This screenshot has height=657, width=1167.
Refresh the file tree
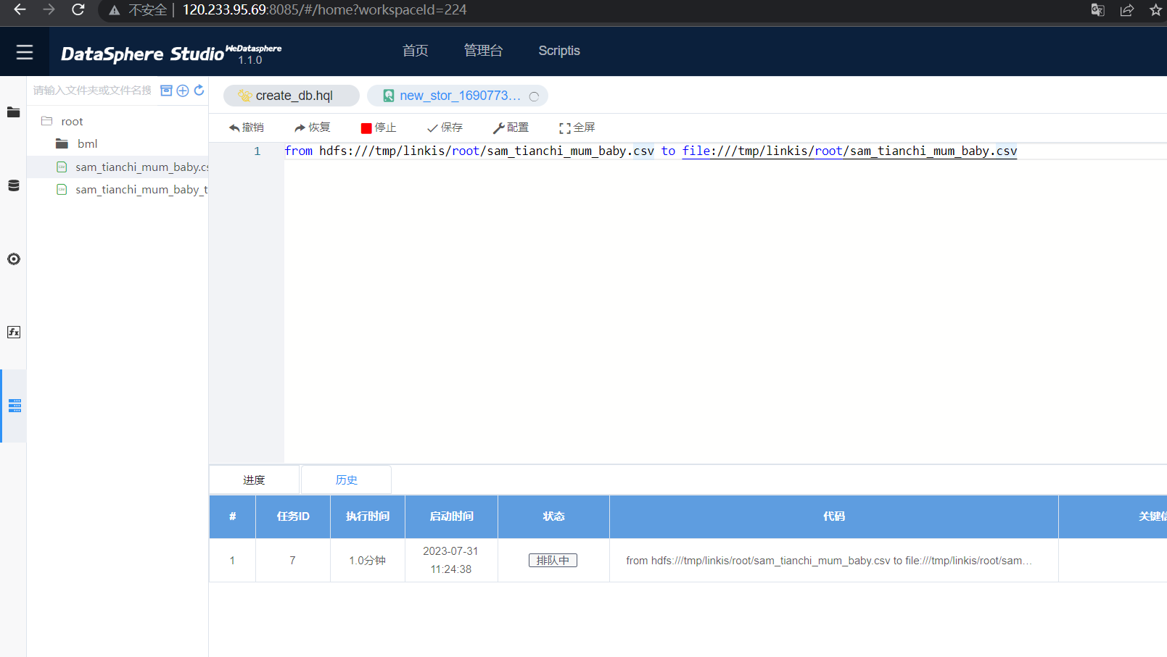[x=199, y=91]
